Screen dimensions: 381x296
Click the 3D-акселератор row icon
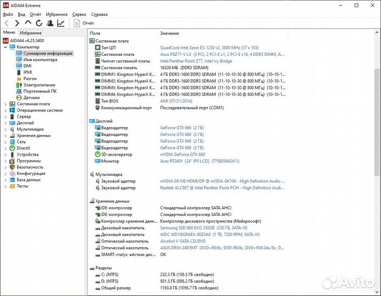97,155
